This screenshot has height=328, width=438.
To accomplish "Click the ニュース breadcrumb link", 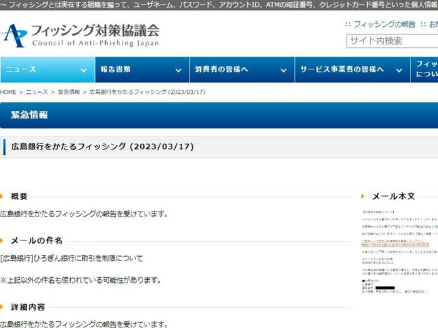I will (36, 92).
